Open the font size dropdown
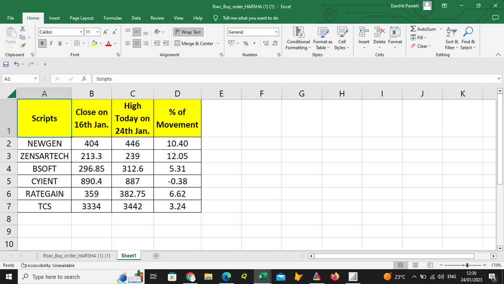504x284 pixels. point(98,32)
